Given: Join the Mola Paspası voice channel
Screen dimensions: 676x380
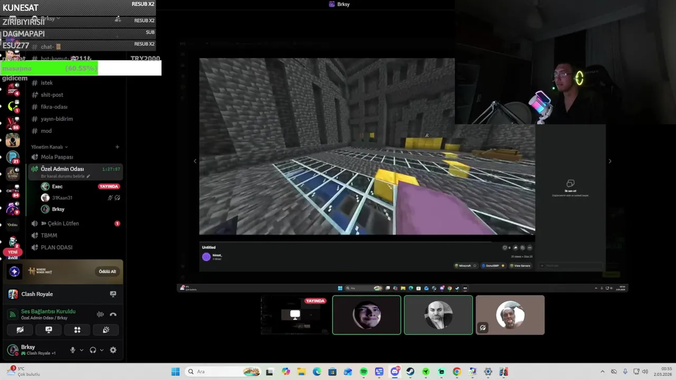Looking at the screenshot, I should click(76, 157).
